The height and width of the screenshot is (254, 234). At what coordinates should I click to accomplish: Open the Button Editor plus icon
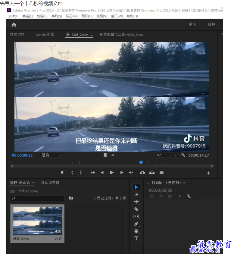pos(209,173)
